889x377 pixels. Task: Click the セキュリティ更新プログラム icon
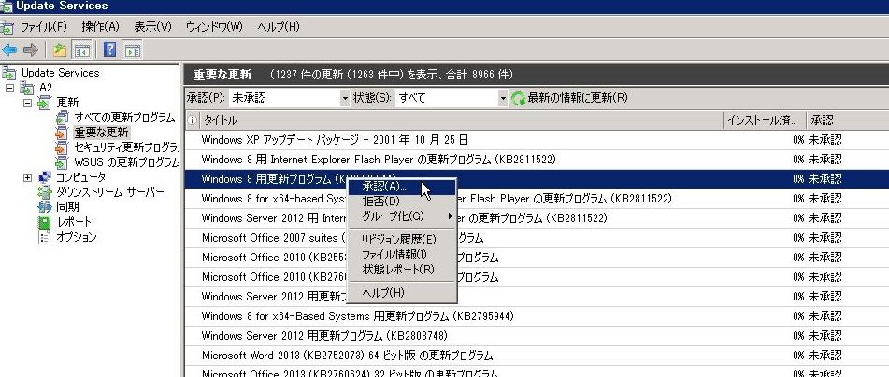(62, 147)
